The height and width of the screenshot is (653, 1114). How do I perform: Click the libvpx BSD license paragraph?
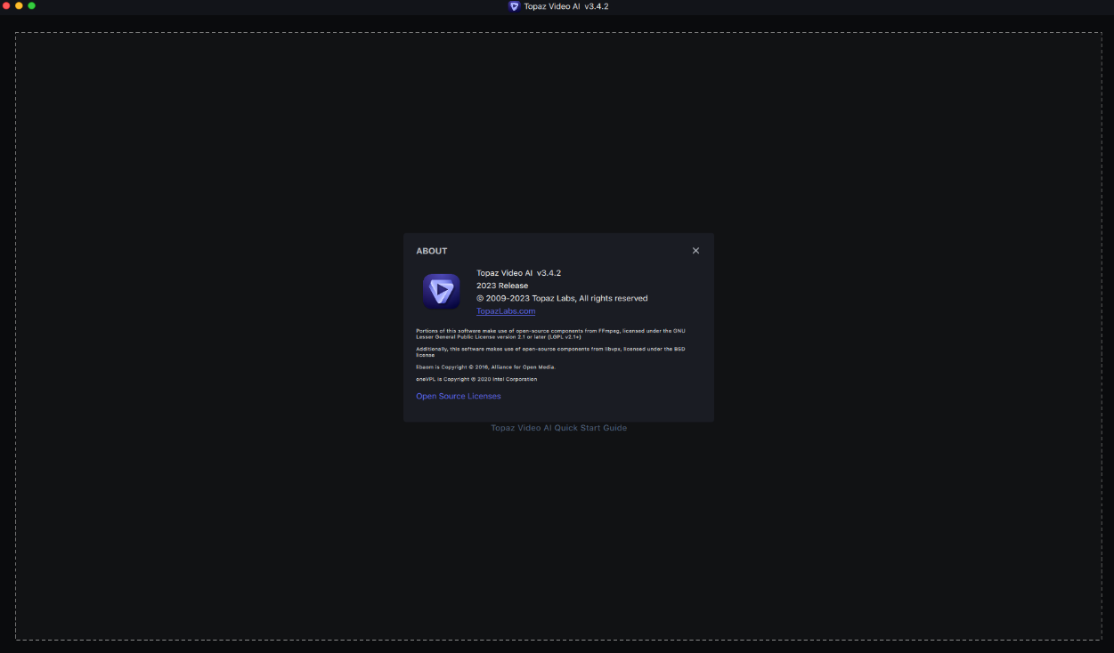[550, 351]
